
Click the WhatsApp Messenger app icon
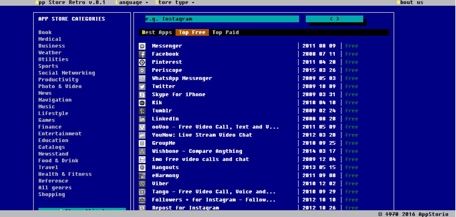coord(142,79)
